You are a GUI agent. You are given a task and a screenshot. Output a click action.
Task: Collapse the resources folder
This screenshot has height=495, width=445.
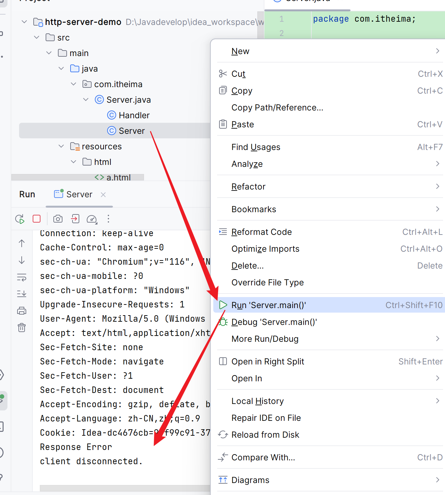click(61, 146)
